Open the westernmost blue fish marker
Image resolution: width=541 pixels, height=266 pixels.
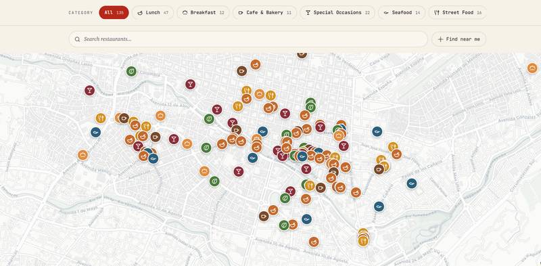95,132
